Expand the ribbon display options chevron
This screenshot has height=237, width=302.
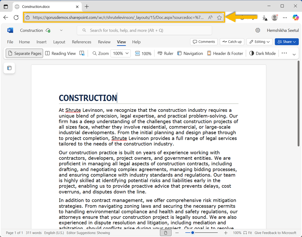(294, 54)
